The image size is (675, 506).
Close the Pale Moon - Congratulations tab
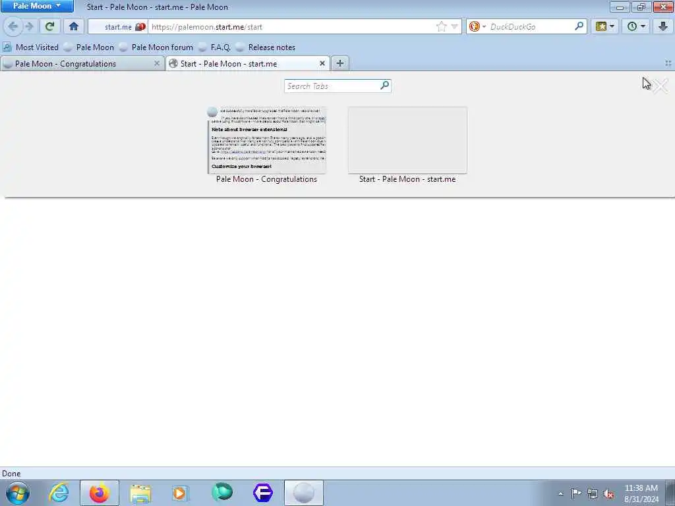point(157,63)
